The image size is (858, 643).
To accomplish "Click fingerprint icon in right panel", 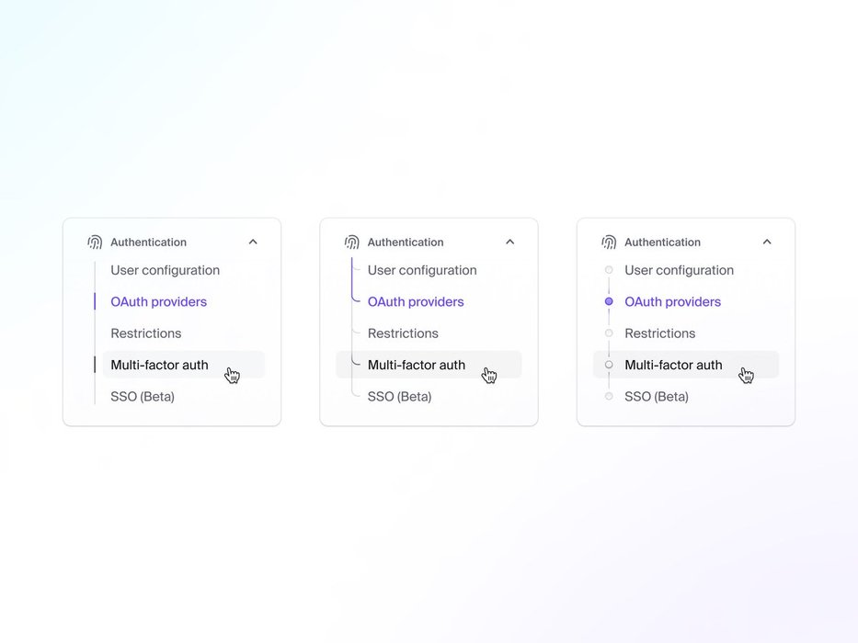I will point(609,243).
